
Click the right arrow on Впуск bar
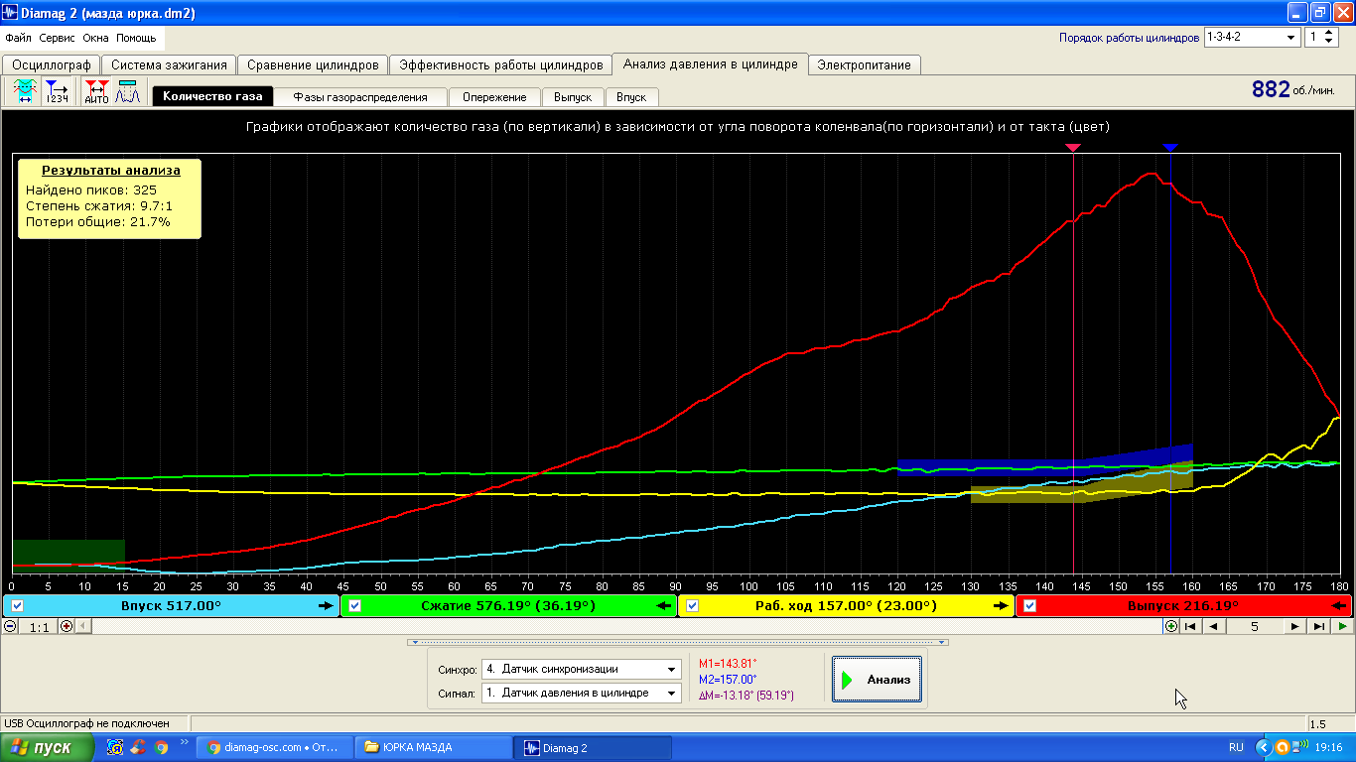pyautogui.click(x=326, y=605)
